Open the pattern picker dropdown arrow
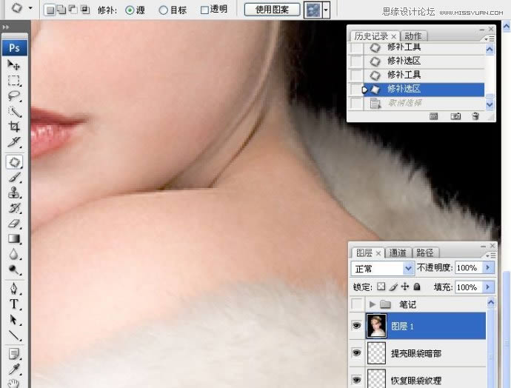511x388 pixels. pos(326,10)
